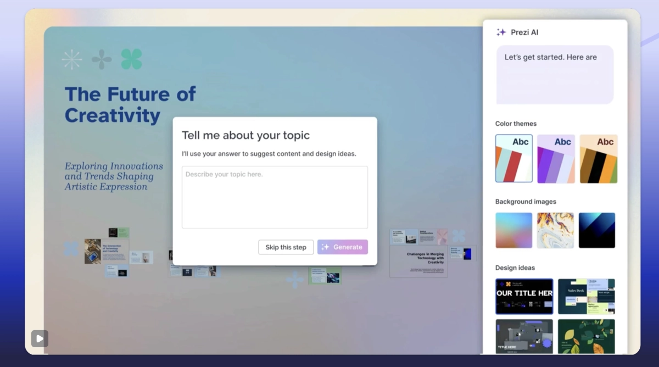Pick the Sales Deck design idea
This screenshot has height=367, width=659.
(587, 297)
